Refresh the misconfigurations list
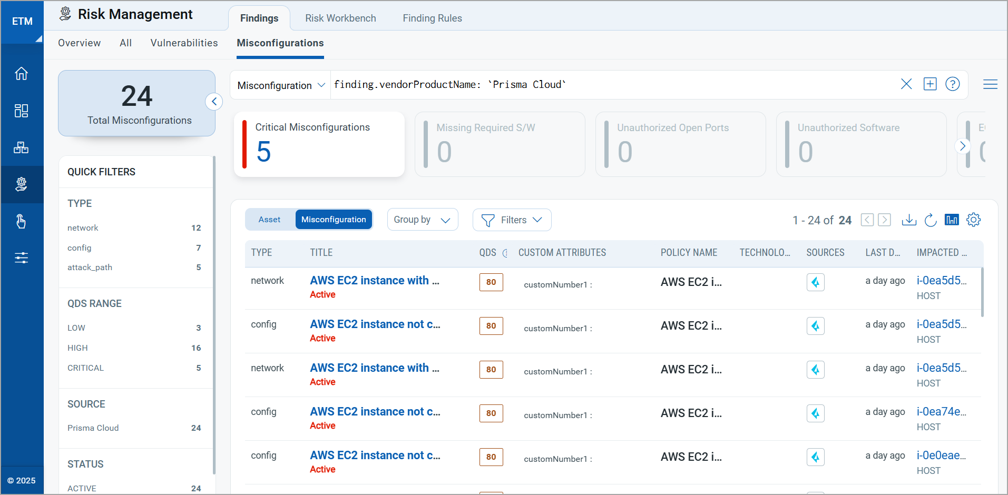Viewport: 1008px width, 495px height. pos(931,220)
